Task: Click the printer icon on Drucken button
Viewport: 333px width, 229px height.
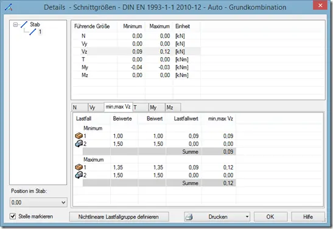Action: [189, 217]
